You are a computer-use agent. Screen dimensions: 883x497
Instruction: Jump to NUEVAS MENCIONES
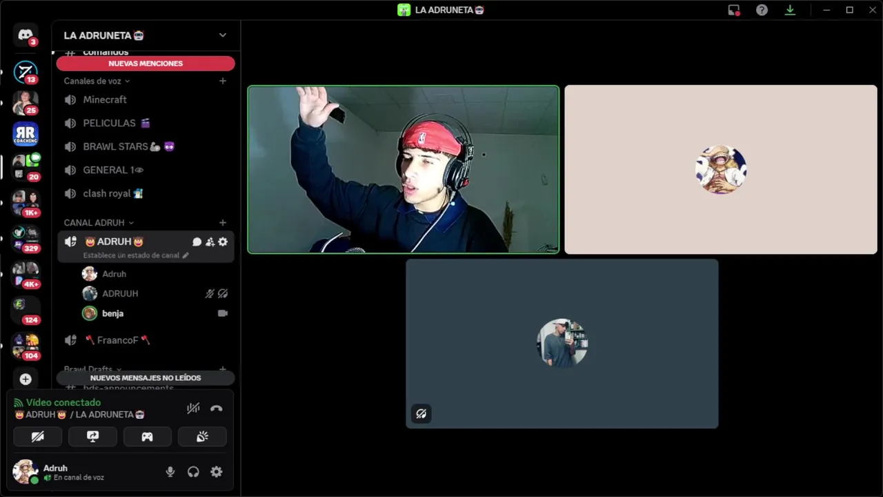[146, 64]
